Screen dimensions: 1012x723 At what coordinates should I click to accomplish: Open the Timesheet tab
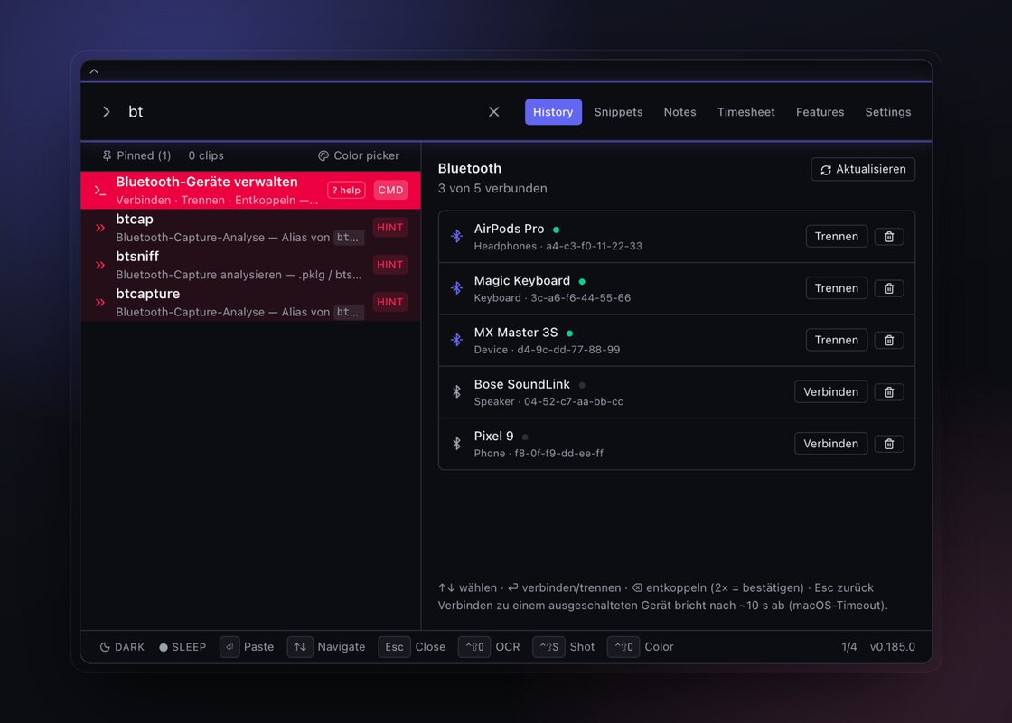tap(746, 112)
